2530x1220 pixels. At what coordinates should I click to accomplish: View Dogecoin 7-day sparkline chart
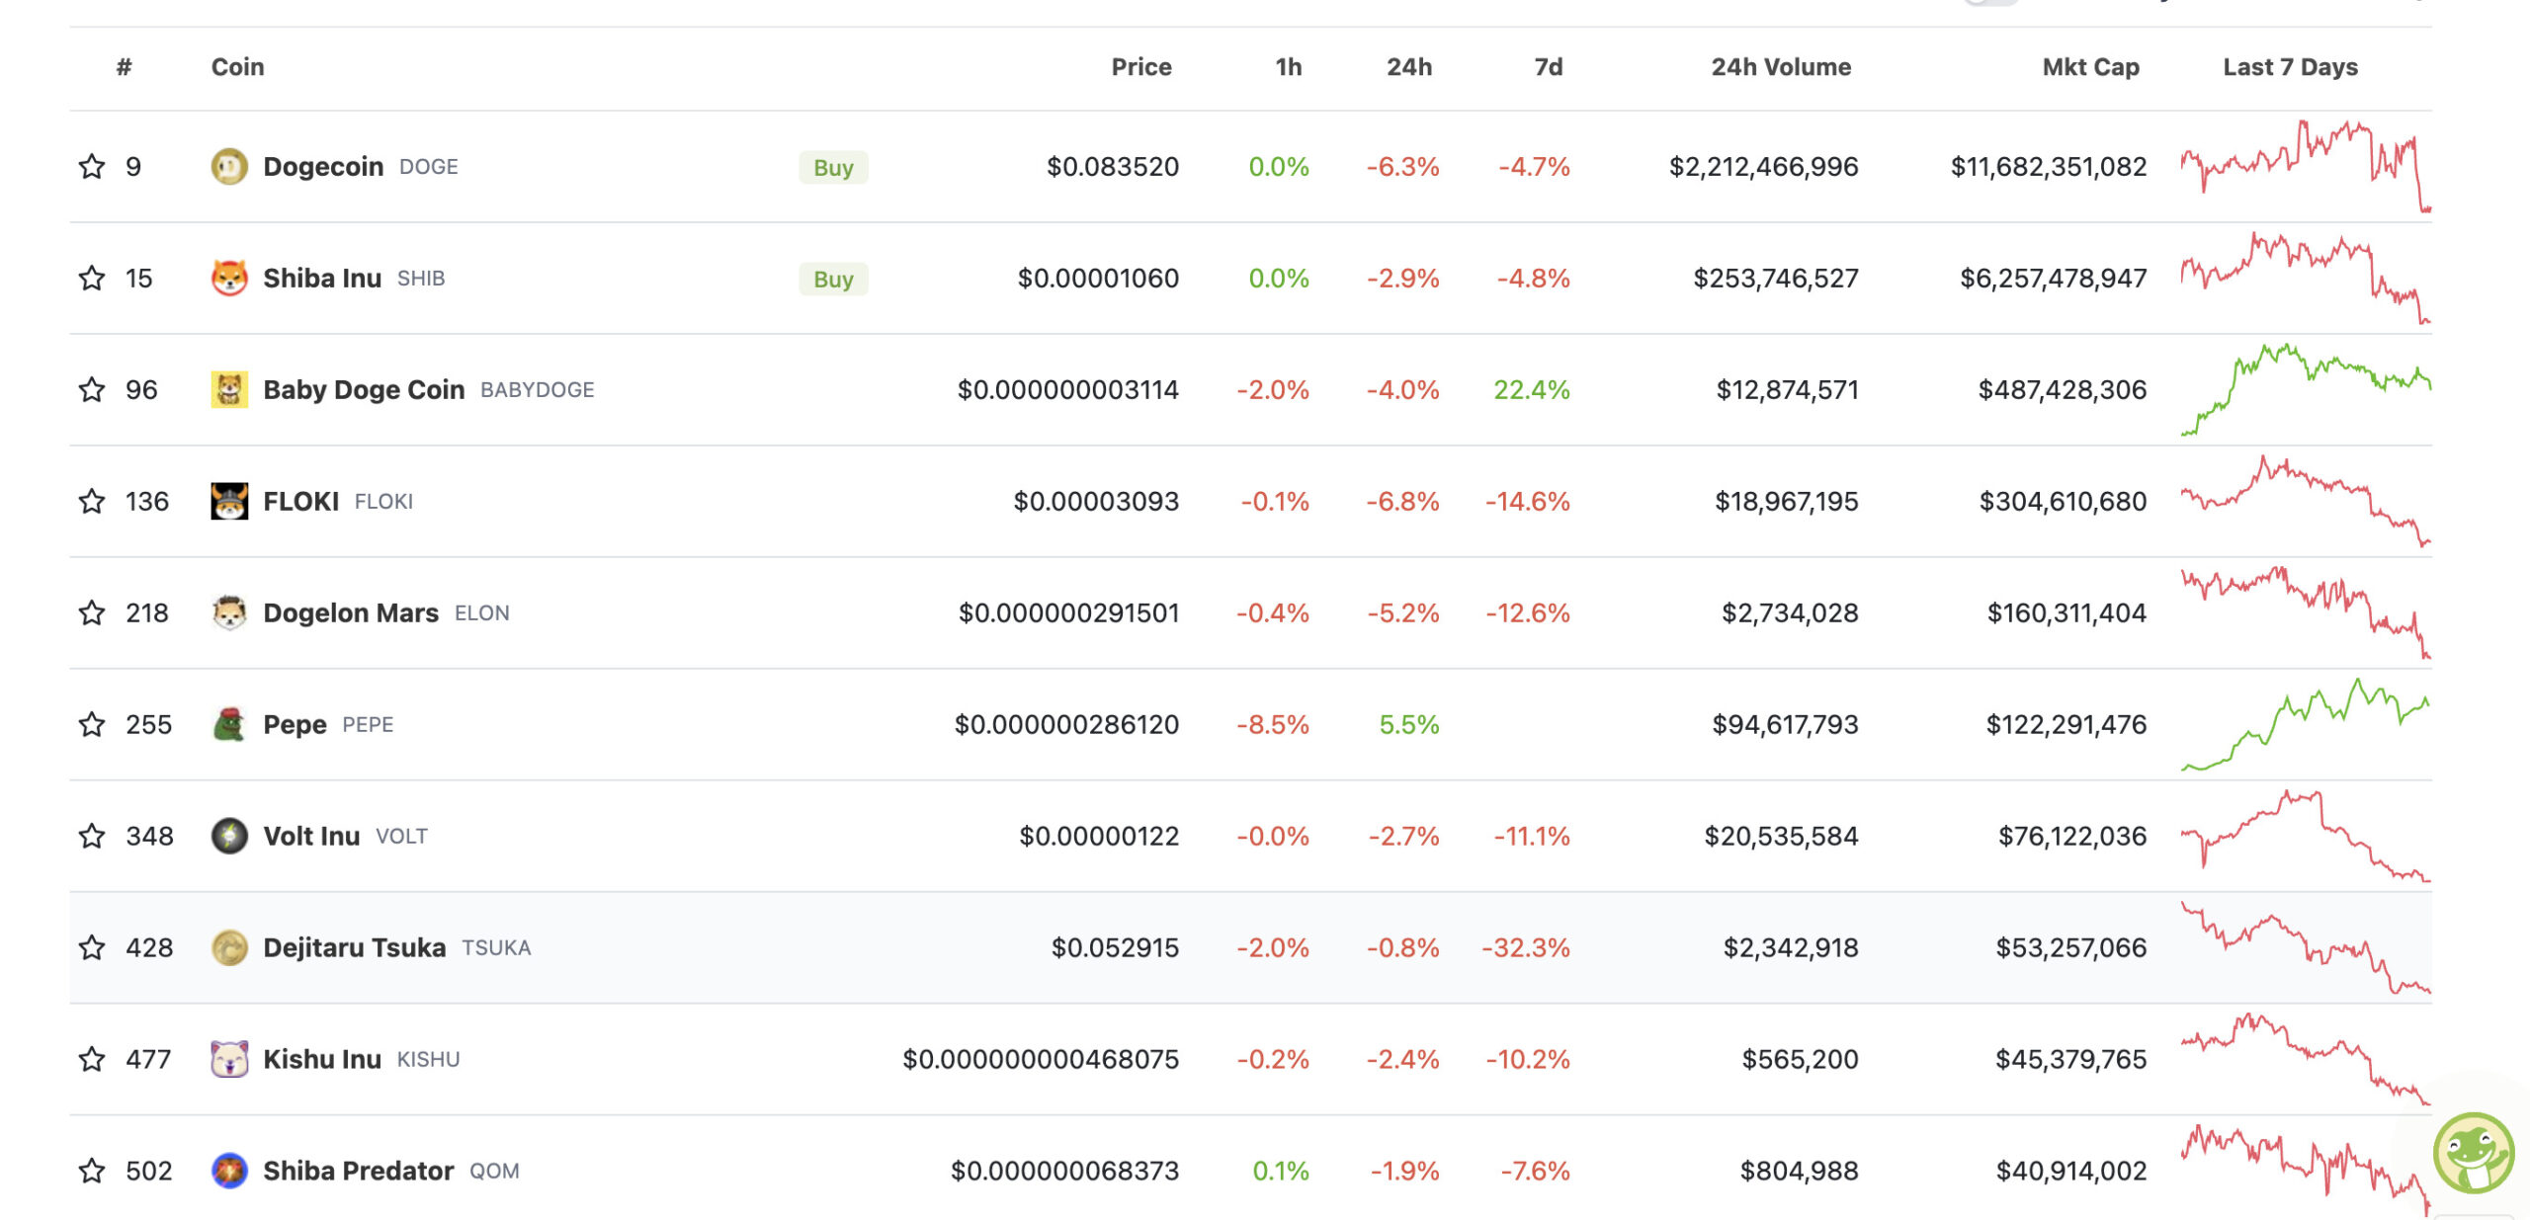click(2306, 166)
